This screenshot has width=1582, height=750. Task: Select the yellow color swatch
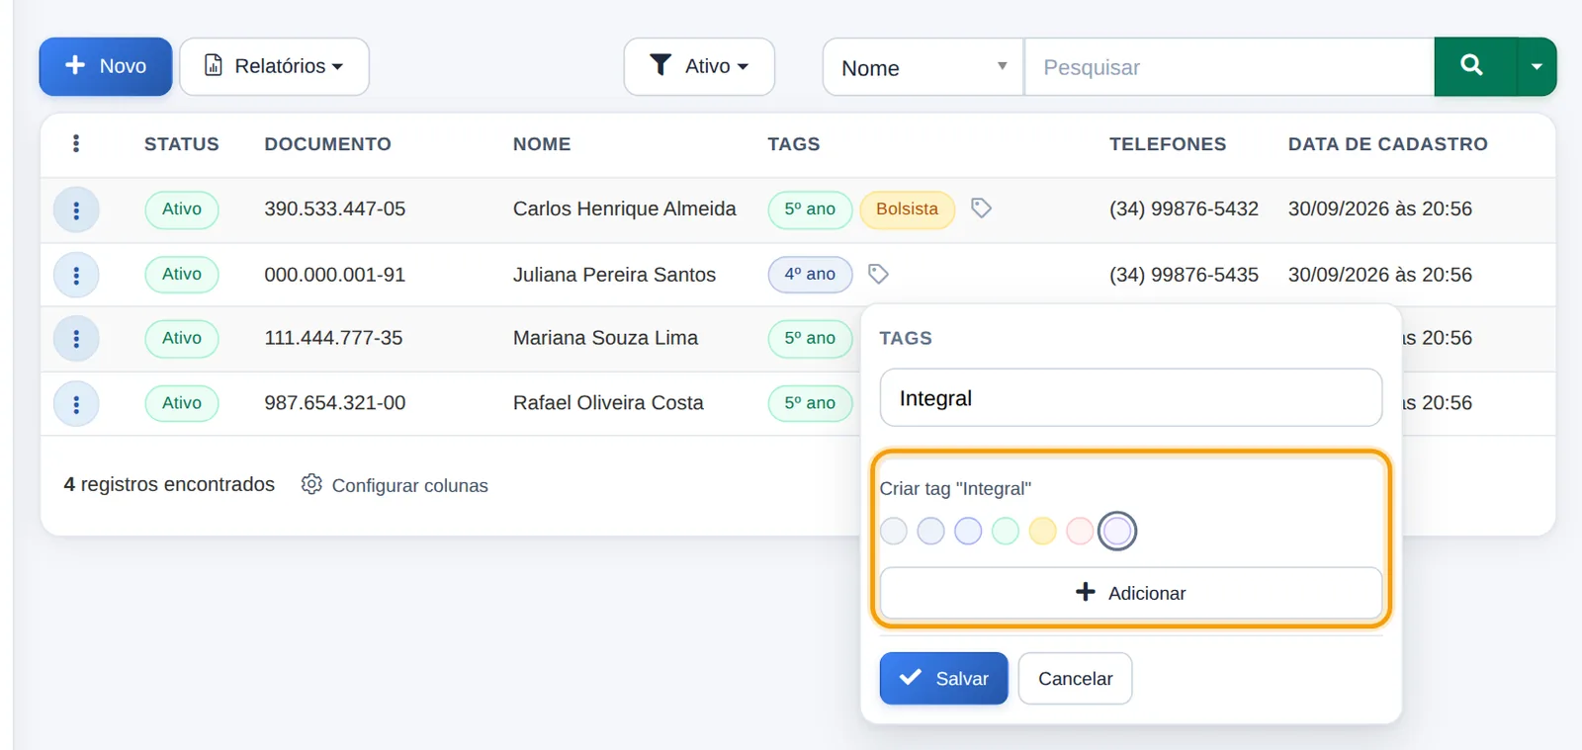pyautogui.click(x=1042, y=532)
